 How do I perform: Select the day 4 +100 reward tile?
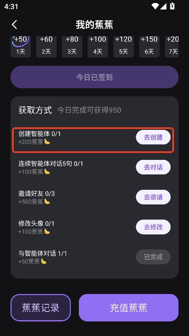98,47
